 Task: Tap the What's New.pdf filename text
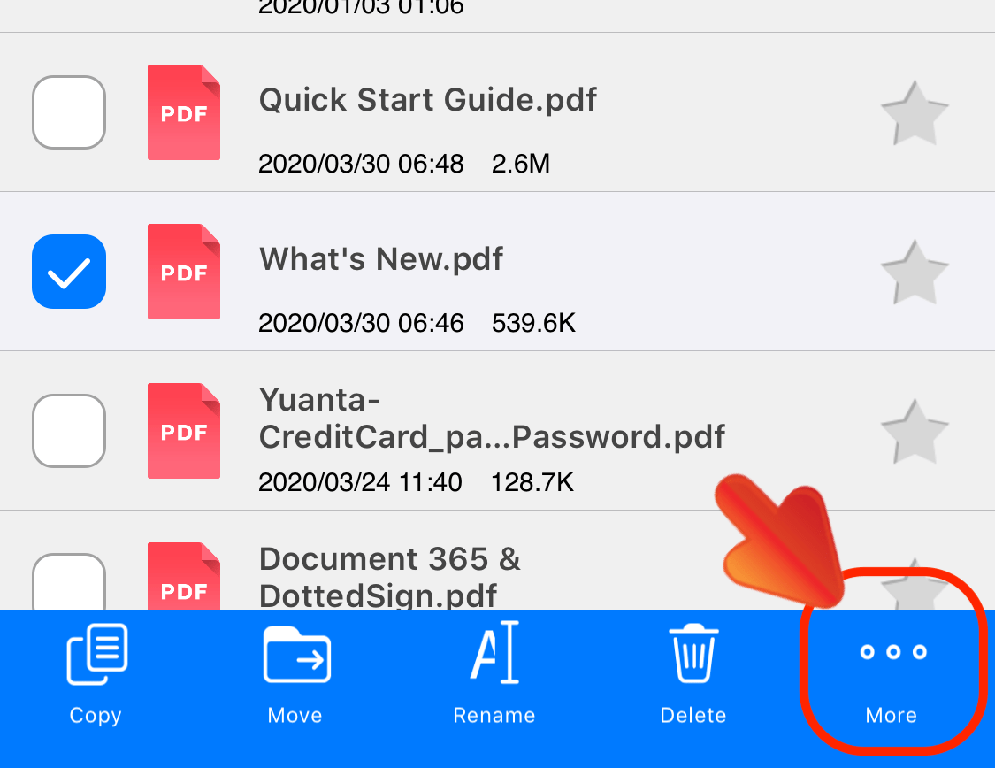click(380, 258)
